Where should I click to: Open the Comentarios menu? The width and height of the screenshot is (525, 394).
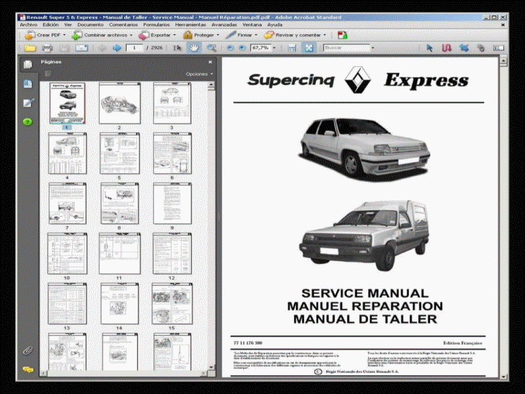pyautogui.click(x=123, y=25)
